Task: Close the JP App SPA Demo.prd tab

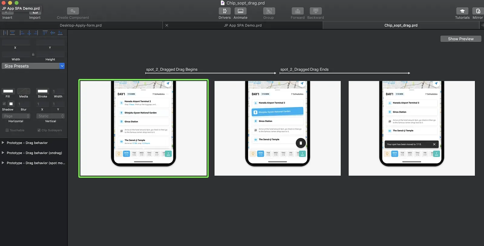Action: (x=167, y=25)
